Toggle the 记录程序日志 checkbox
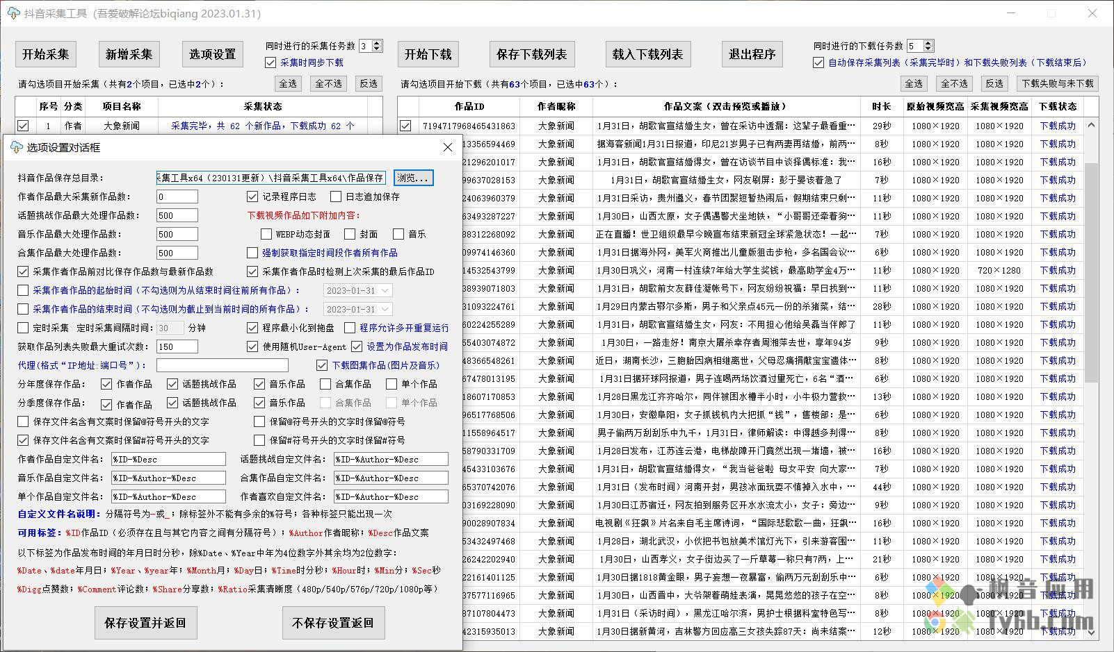This screenshot has width=1114, height=652. point(252,197)
